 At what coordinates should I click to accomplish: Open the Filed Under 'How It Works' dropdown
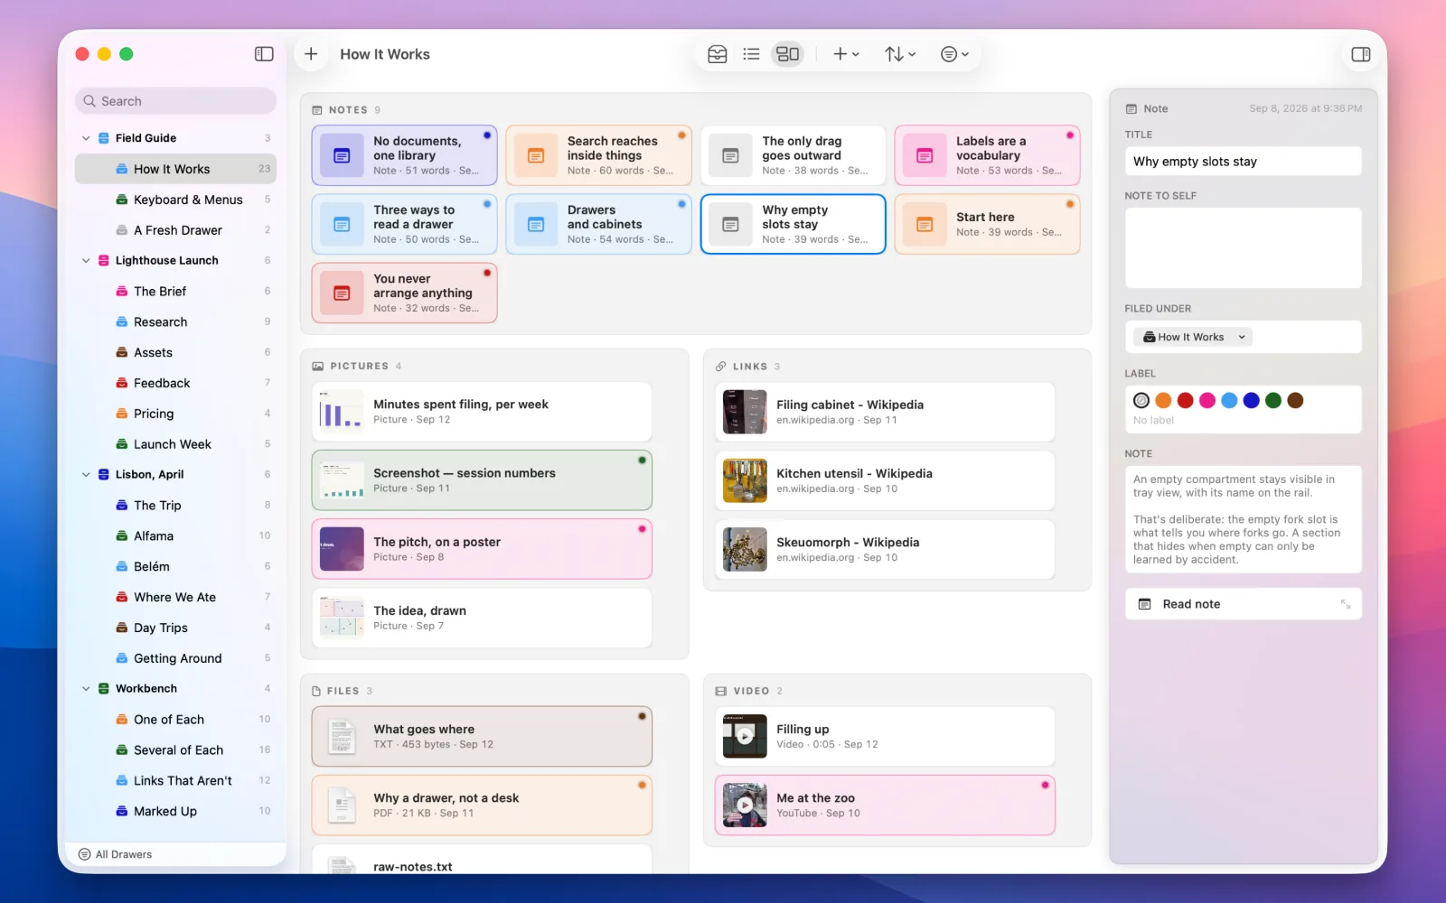(1193, 337)
